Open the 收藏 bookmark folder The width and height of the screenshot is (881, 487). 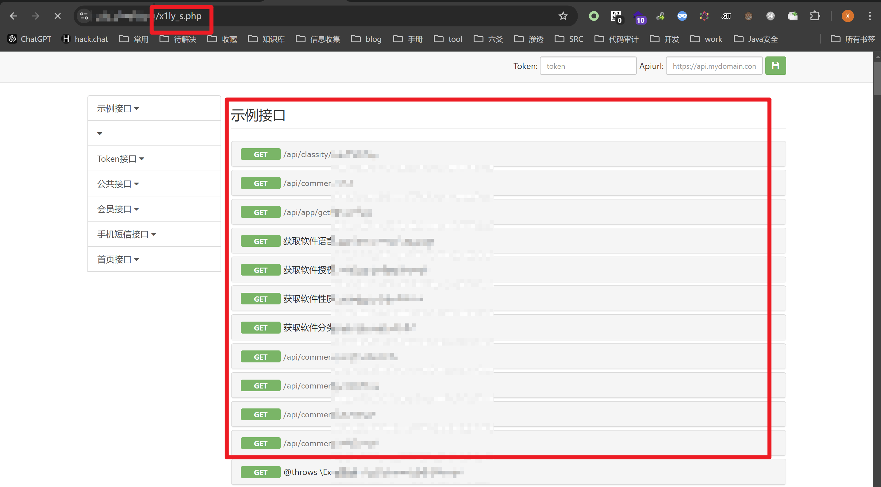click(222, 39)
